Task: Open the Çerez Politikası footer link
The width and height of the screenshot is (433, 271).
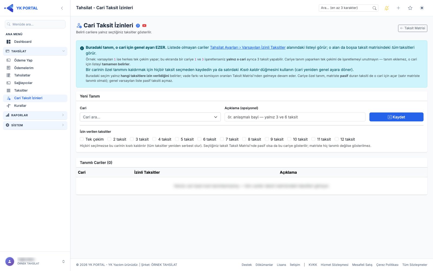Action: [387, 265]
